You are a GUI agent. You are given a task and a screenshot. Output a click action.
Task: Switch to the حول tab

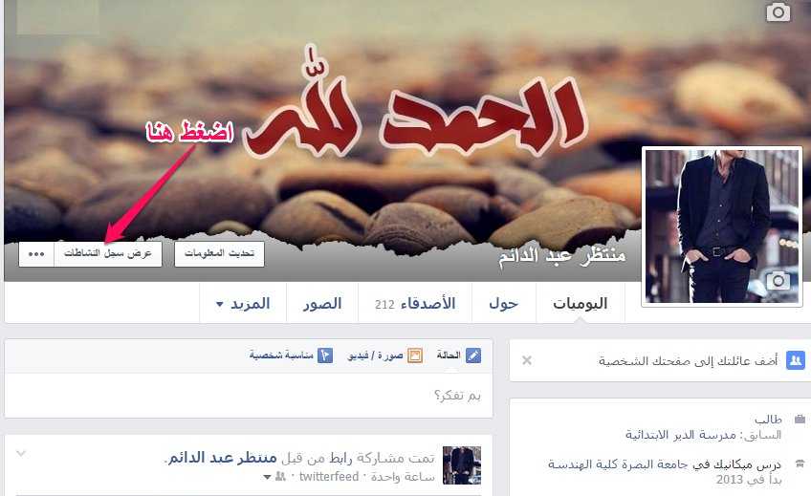(504, 303)
